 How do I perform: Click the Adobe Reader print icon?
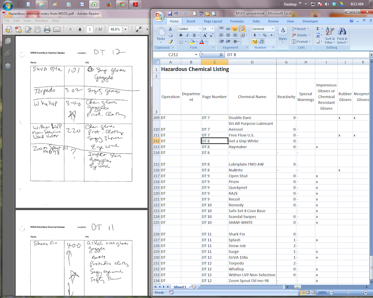click(47, 29)
